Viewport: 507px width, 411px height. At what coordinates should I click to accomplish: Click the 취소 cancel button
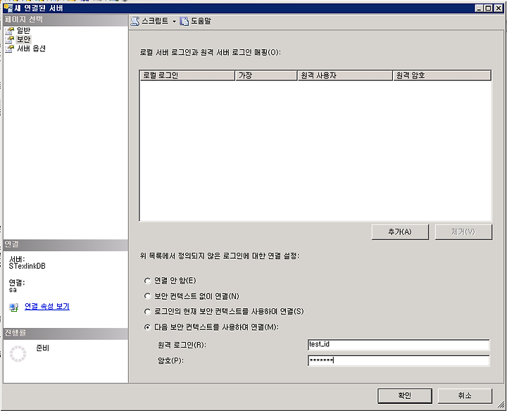465,396
